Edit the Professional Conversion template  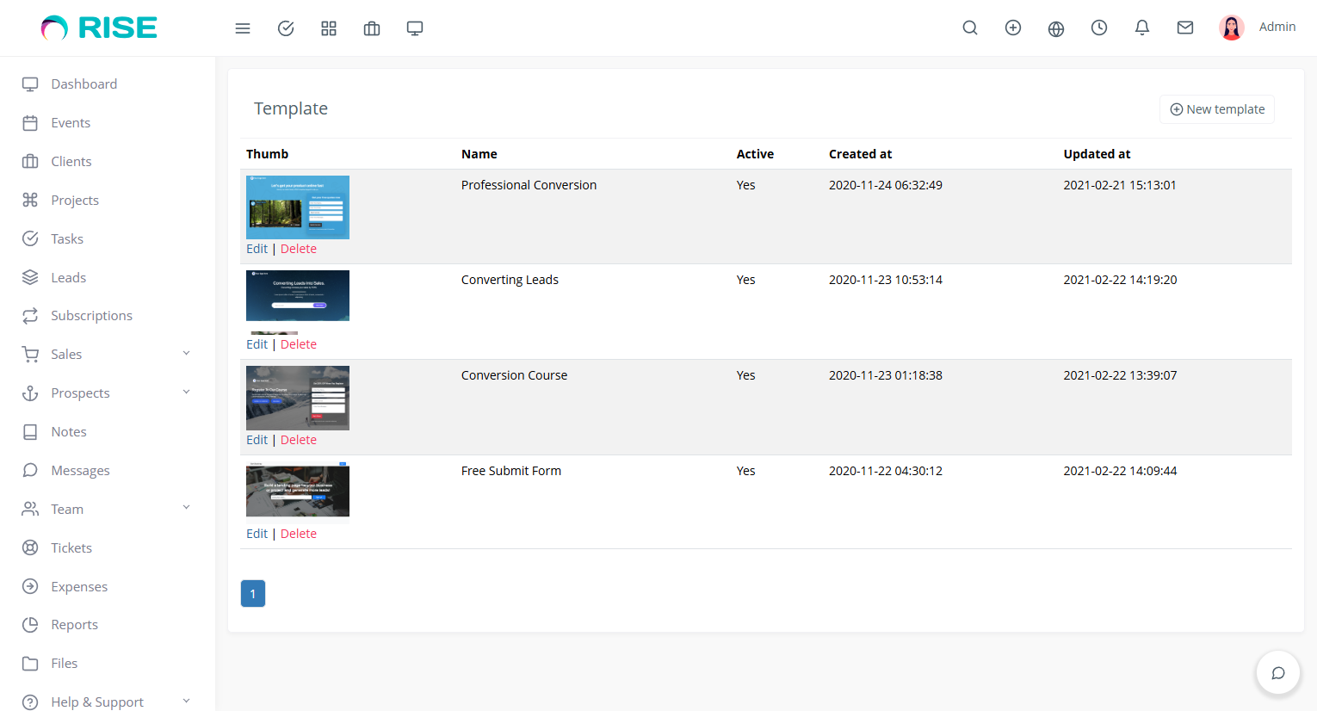click(x=257, y=249)
